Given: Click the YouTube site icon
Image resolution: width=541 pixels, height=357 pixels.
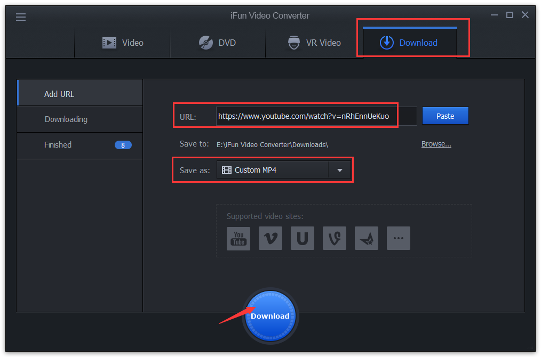Looking at the screenshot, I should click(238, 238).
